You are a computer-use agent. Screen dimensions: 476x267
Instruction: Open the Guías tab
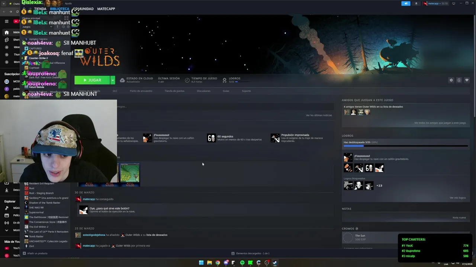coord(226,91)
